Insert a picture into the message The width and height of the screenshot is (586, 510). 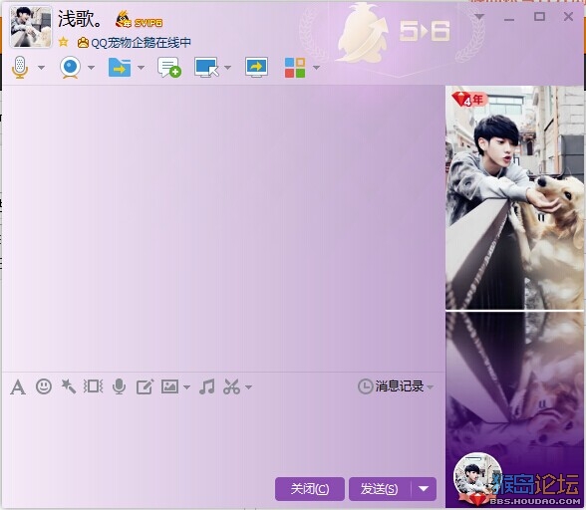(169, 386)
